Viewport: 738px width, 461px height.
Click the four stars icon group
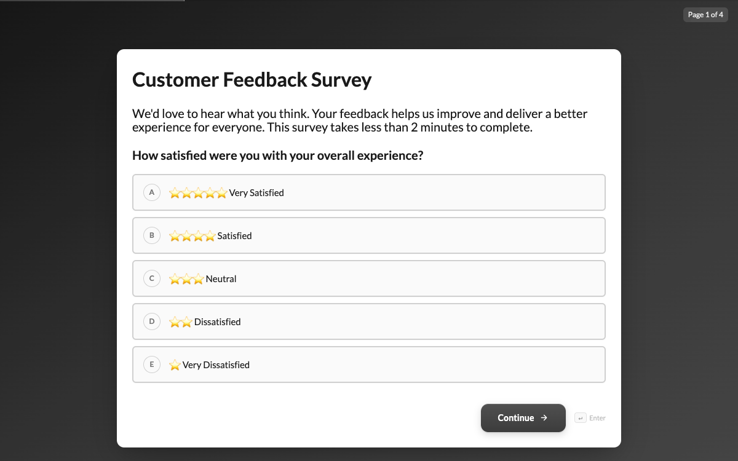click(x=192, y=236)
